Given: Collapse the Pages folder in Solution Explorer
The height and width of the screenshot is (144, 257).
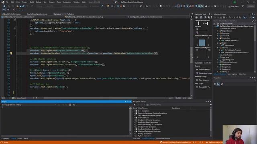Looking at the screenshot, I should (x=218, y=43).
